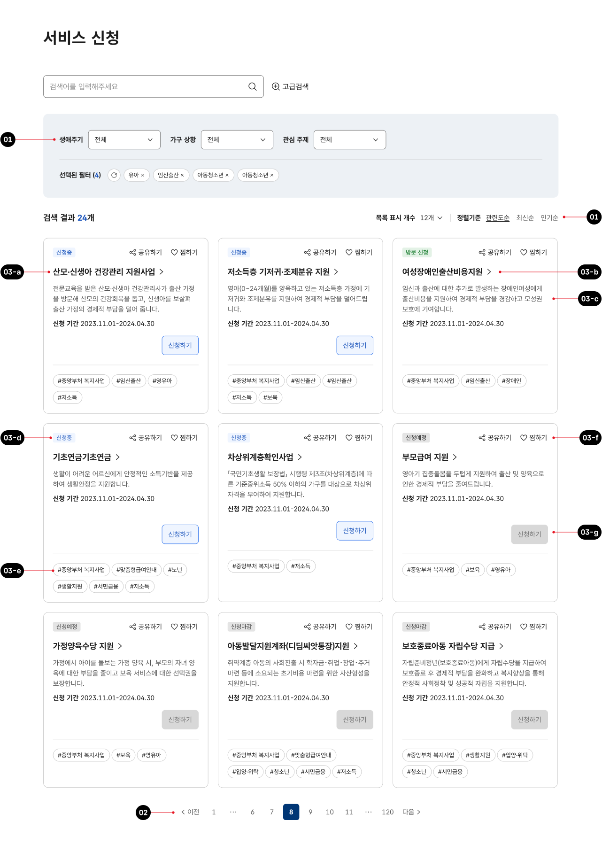Screen dimensions: 602x852
Task: Toggle 찜하기 on 여성장애인출산비용지원 card
Action: [533, 253]
